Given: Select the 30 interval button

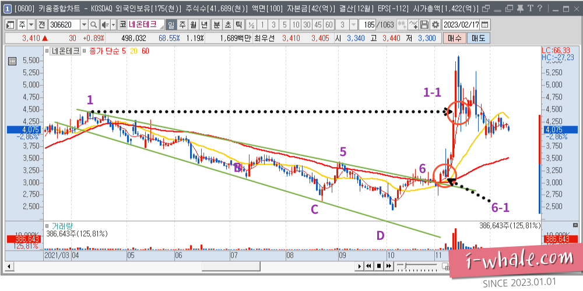Looking at the screenshot, I should (307, 25).
